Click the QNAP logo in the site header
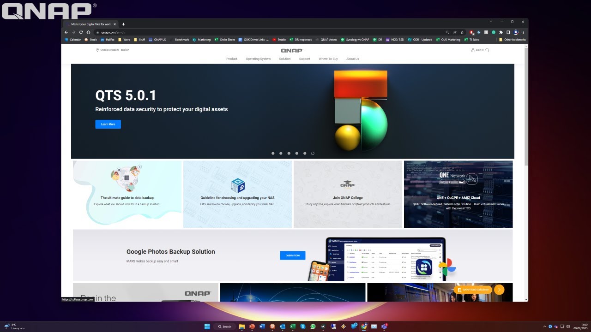This screenshot has height=332, width=591. point(292,51)
